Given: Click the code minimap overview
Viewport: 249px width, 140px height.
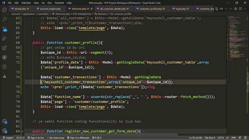Looking at the screenshot, I should click(237, 38).
